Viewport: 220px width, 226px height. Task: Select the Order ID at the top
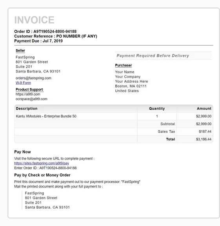pos(45,31)
